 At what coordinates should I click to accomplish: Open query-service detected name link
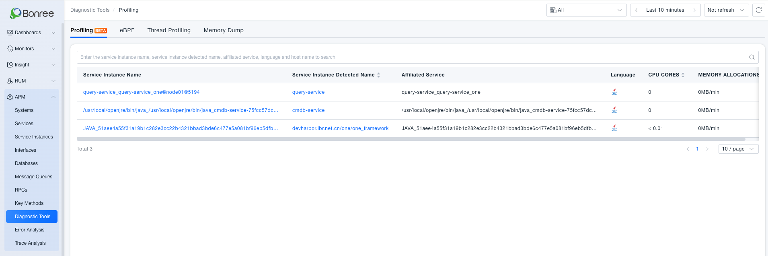[308, 92]
